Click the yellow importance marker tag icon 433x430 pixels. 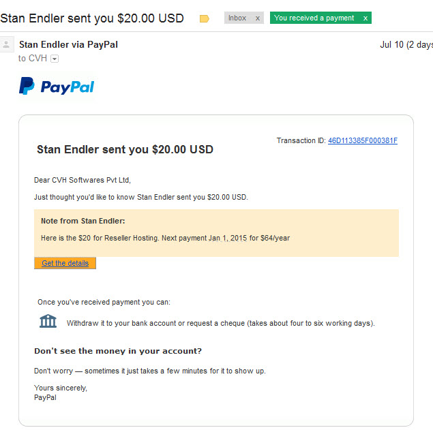click(x=204, y=18)
